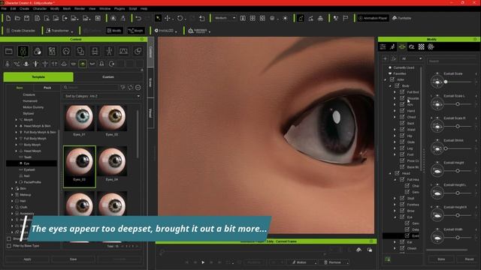Viewport: 481px width, 270px height.
Task: Select the Rotate tool icon
Action: tap(180, 18)
